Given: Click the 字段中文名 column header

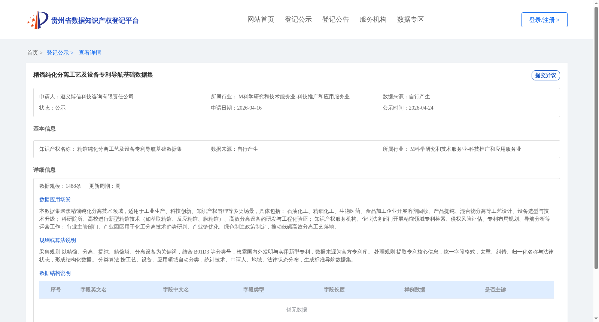Looking at the screenshot, I should point(176,290).
